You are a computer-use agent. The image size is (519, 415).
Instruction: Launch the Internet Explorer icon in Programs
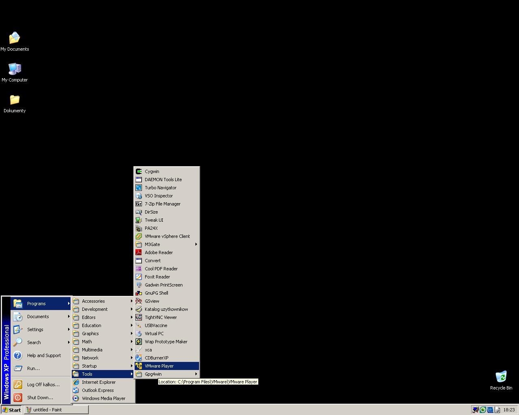[x=76, y=382]
